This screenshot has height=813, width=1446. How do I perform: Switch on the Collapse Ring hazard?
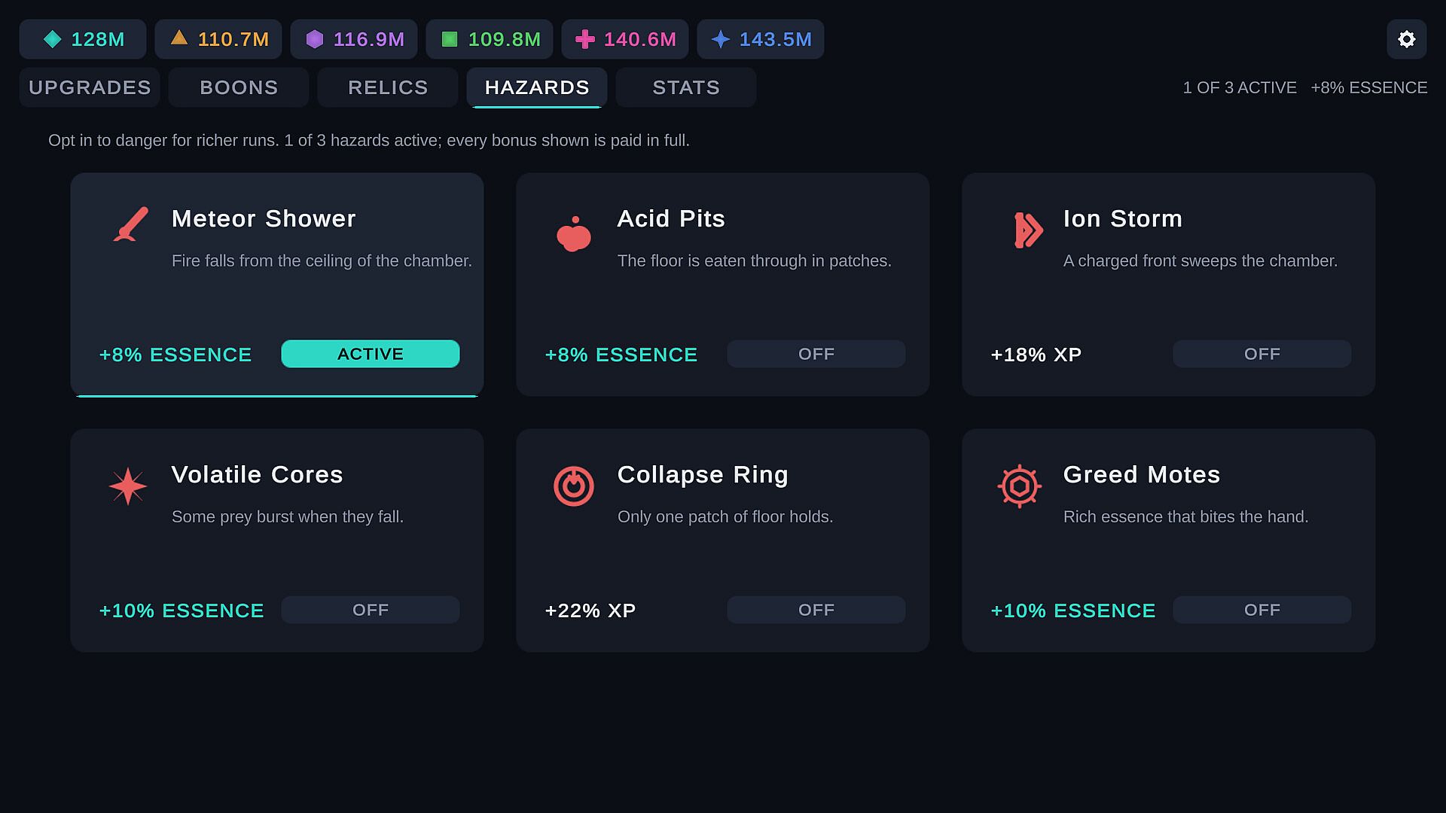816,610
